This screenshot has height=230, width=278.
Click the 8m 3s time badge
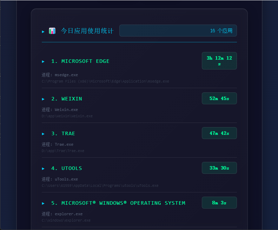click(219, 203)
